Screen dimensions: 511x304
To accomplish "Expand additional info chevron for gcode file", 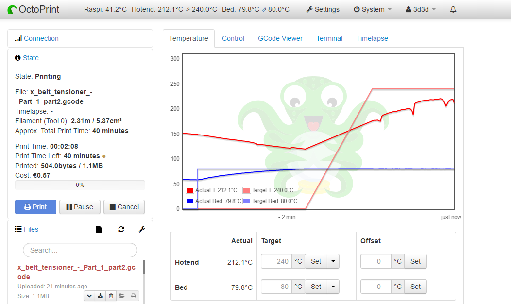I will point(89,295).
